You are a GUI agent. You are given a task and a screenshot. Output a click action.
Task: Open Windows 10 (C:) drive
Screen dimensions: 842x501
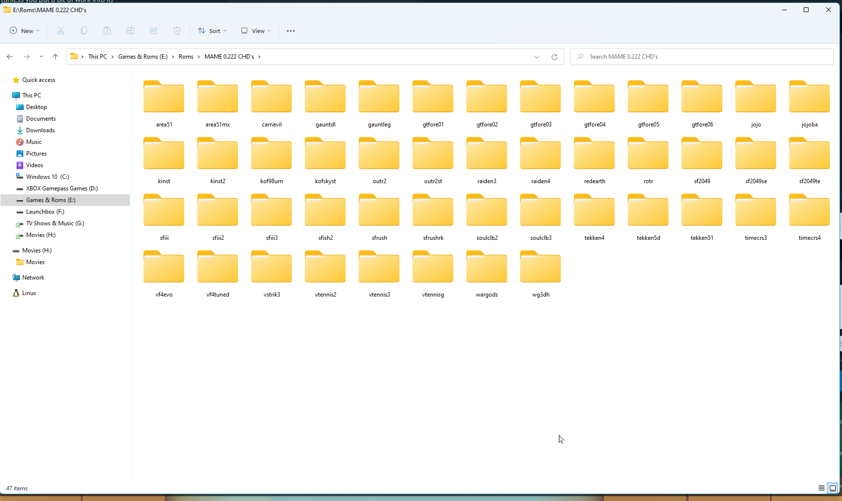[x=43, y=177]
